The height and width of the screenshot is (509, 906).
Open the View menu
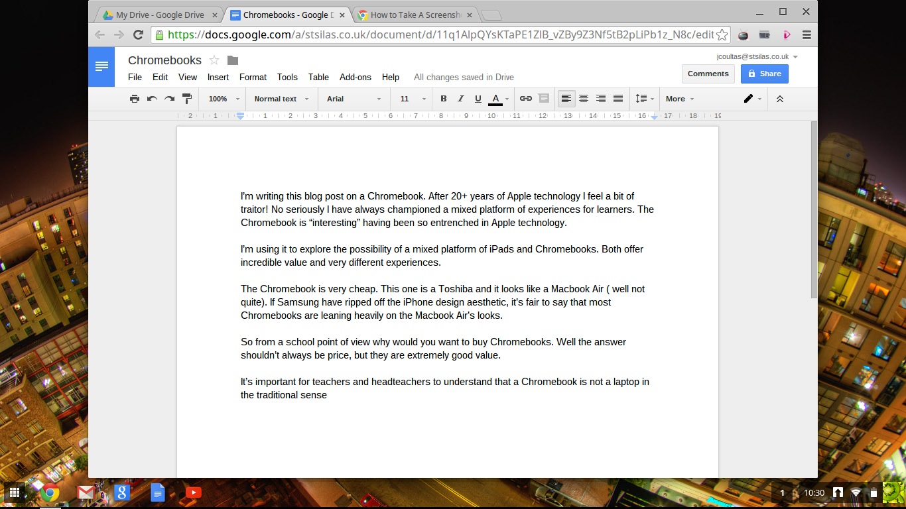[x=188, y=77]
